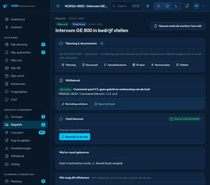
Task: Click the Chat hierover bubble icon
Action: (x=61, y=119)
